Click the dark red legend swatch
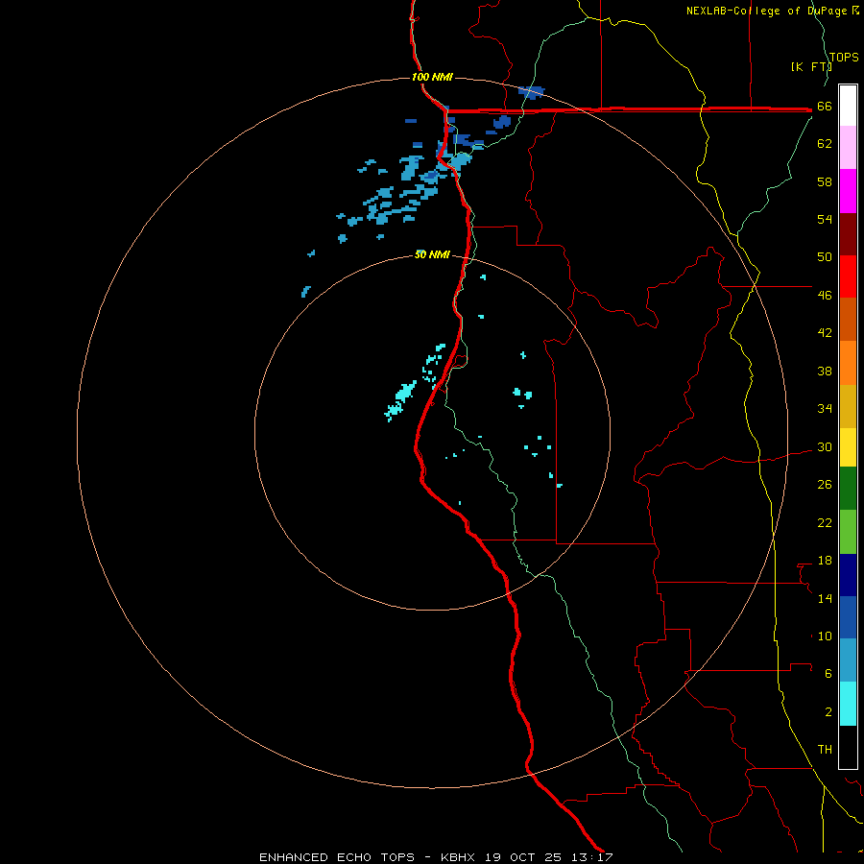 (x=848, y=234)
